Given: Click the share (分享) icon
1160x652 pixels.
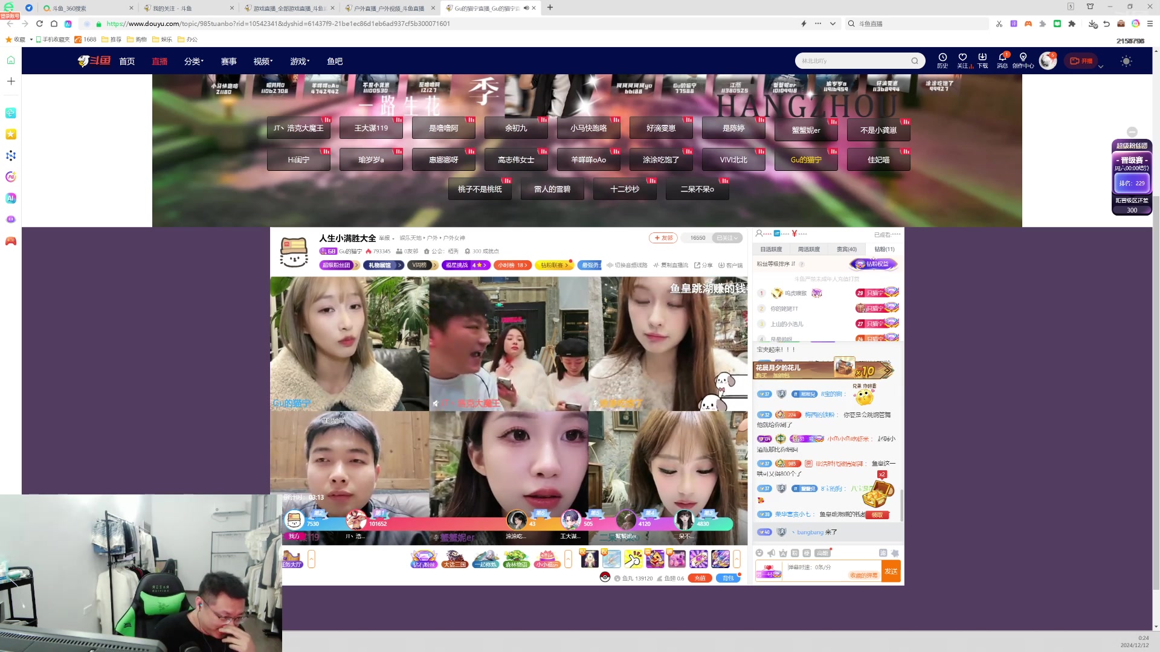Looking at the screenshot, I should [703, 265].
